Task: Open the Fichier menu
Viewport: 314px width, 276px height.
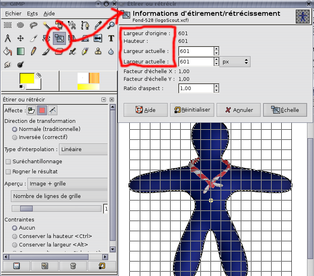Action: coord(13,14)
